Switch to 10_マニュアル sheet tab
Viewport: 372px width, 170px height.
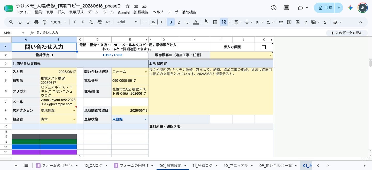tap(238, 166)
